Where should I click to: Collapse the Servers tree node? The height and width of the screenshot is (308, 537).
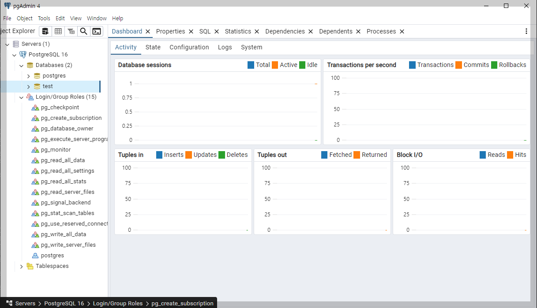click(x=7, y=44)
